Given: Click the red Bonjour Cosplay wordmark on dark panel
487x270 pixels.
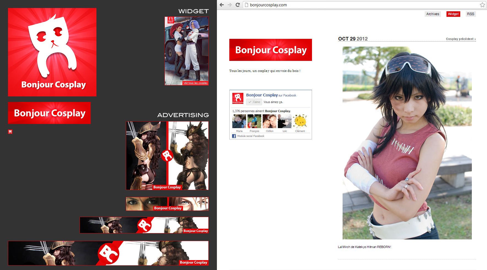Looking at the screenshot, I should (x=49, y=113).
